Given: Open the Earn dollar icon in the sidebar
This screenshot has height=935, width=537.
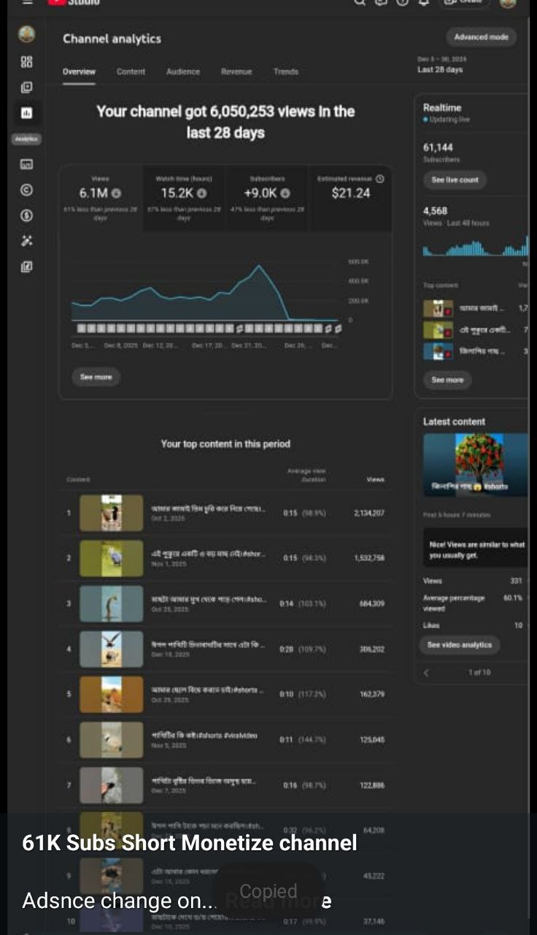Looking at the screenshot, I should point(26,215).
